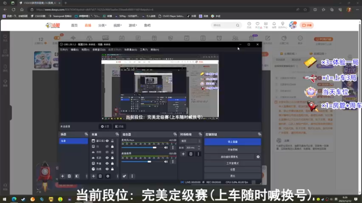Image resolution: width=362 pixels, height=203 pixels.
Task: Open OBS 视图(V) menu
Action: [86, 50]
